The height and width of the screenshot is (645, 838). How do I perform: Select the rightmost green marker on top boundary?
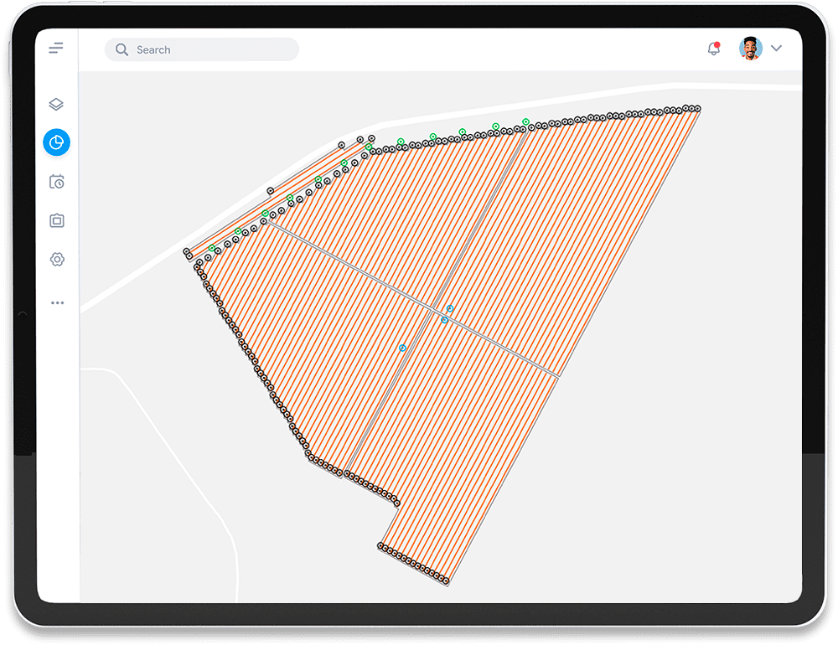coord(525,121)
